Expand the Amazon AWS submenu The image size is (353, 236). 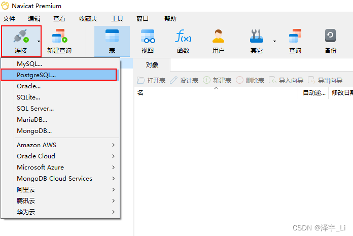(x=60, y=145)
